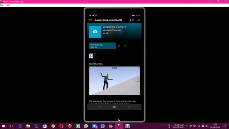Image resolution: width=229 pixels, height=129 pixels.
Task: Launch Microsoft Edge from taskbar
Action: [20, 126]
